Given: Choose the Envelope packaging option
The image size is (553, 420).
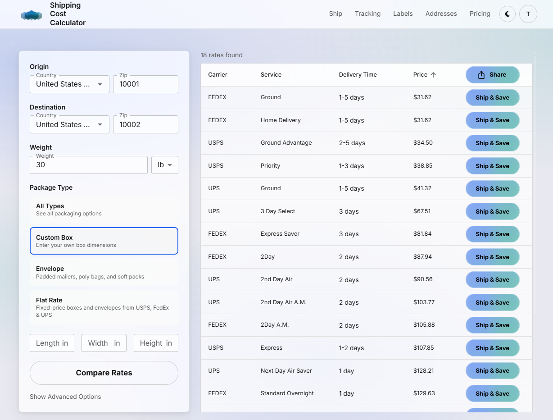Looking at the screenshot, I should coord(104,272).
